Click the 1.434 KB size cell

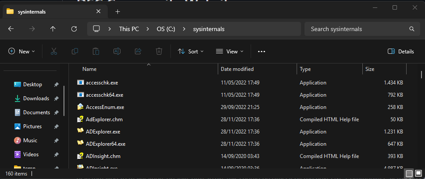coord(393,83)
